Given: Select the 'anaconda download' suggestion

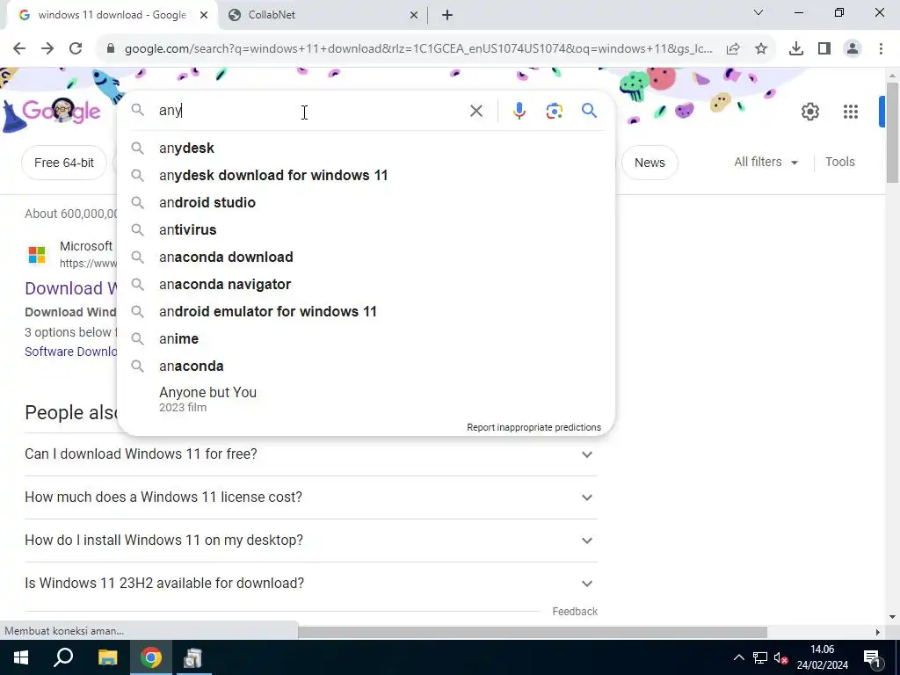Looking at the screenshot, I should 366,258.
